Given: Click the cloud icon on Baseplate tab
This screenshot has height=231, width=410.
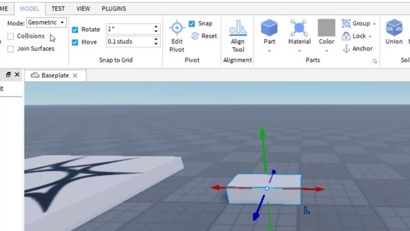Looking at the screenshot, I should pos(35,75).
